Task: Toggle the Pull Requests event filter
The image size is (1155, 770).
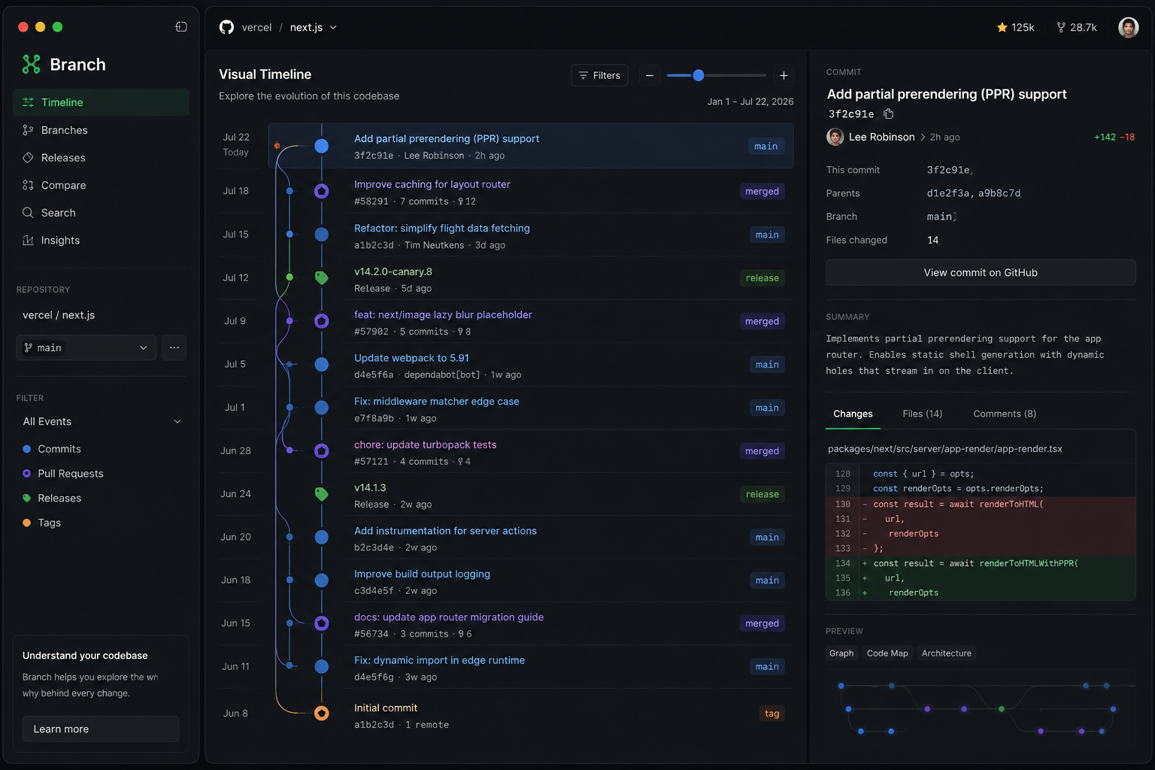Action: 63,474
